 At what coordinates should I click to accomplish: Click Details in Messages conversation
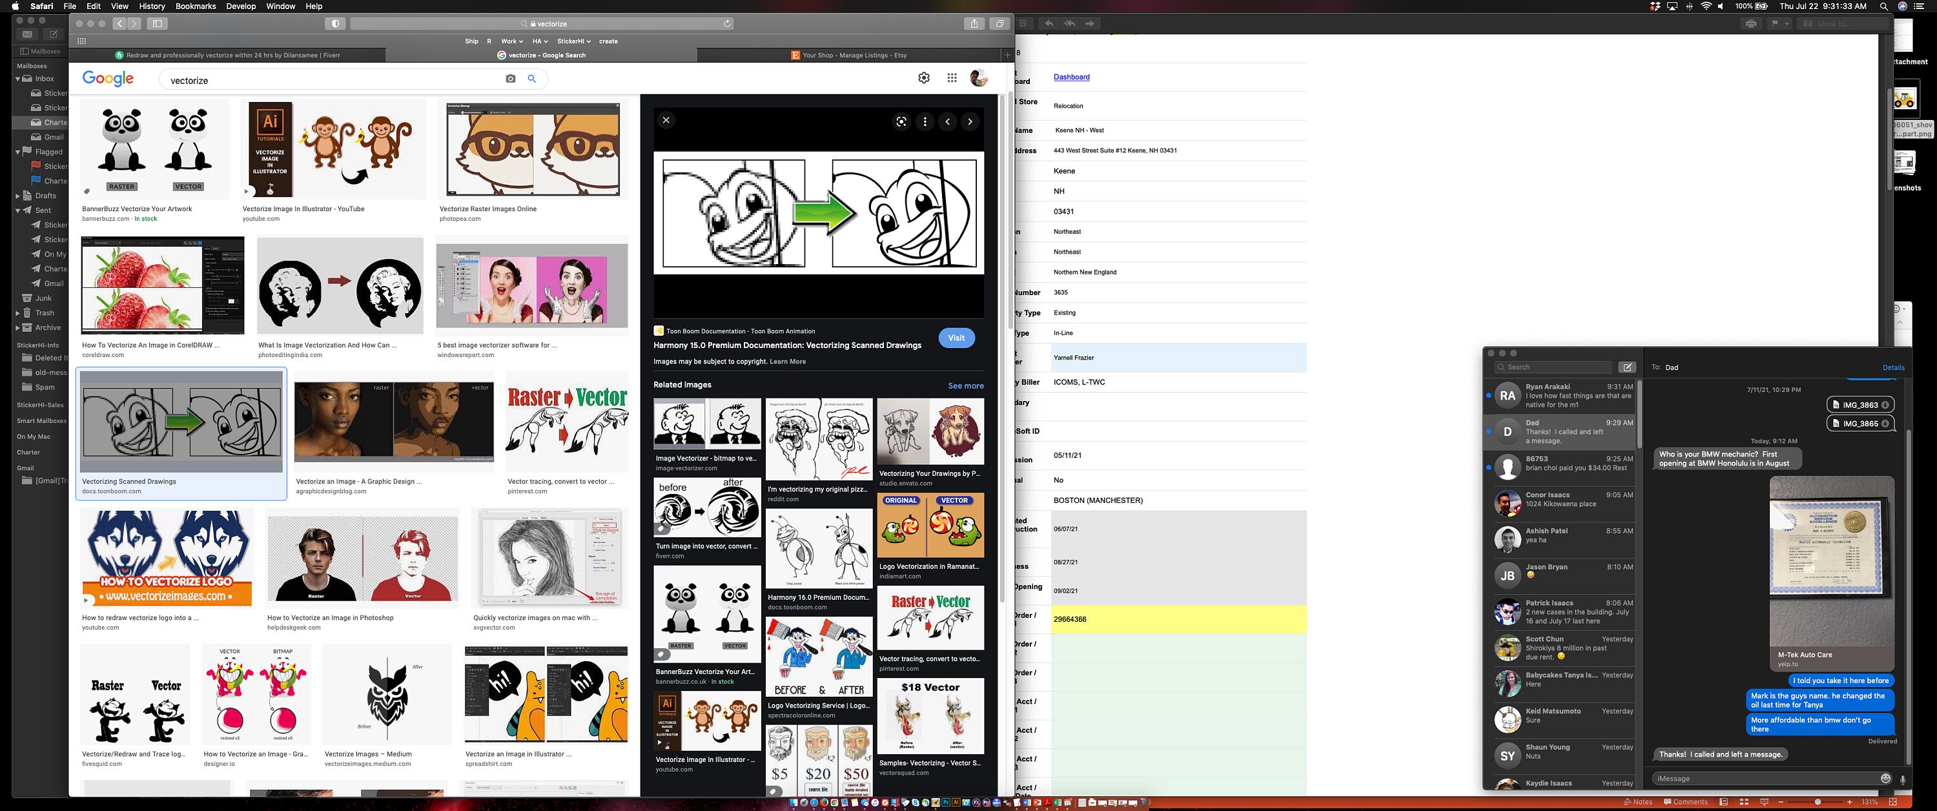1892,368
